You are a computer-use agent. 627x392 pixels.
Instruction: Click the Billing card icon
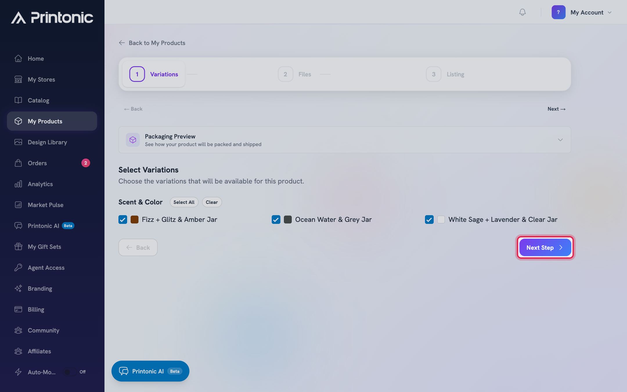pos(18,309)
